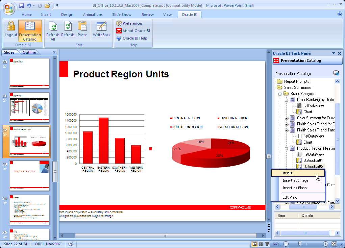Click zoom in plus button
The image size is (345, 248).
(x=326, y=244)
